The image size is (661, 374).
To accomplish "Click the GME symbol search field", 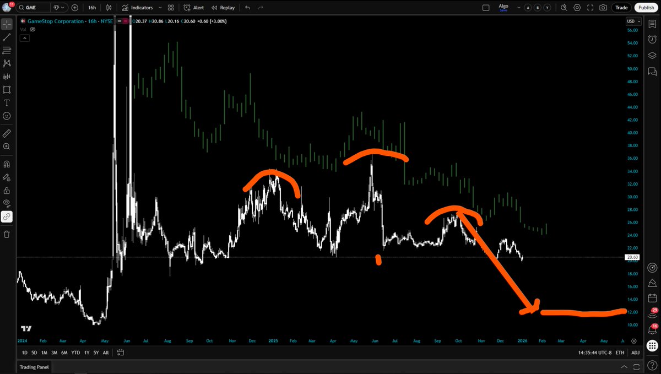I will (34, 8).
